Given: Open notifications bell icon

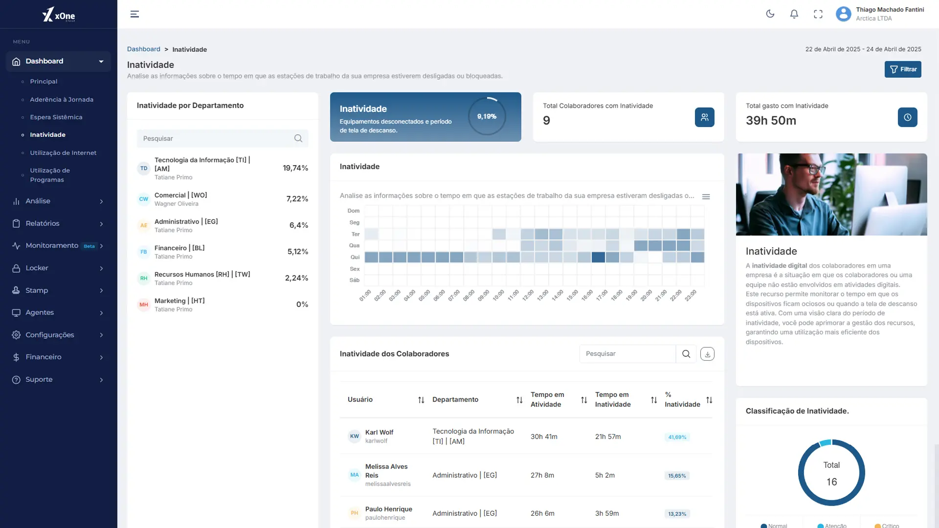Looking at the screenshot, I should tap(794, 14).
